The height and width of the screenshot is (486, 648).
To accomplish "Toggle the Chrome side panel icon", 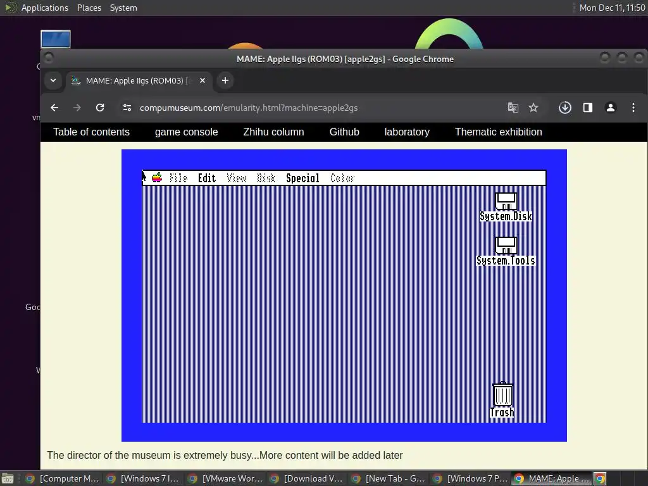I will (x=588, y=108).
